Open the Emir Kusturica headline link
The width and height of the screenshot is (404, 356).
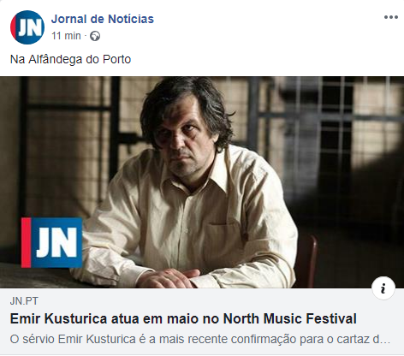pyautogui.click(x=183, y=318)
